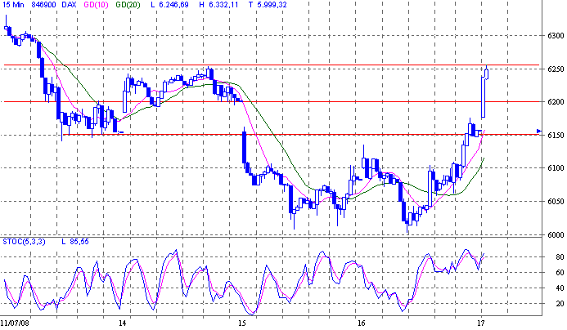This screenshot has height=330, width=567.
Task: Click the '17' date axis label
Action: pos(481,323)
